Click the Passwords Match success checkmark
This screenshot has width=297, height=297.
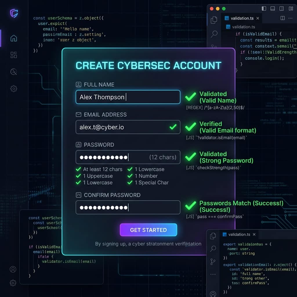(x=191, y=206)
